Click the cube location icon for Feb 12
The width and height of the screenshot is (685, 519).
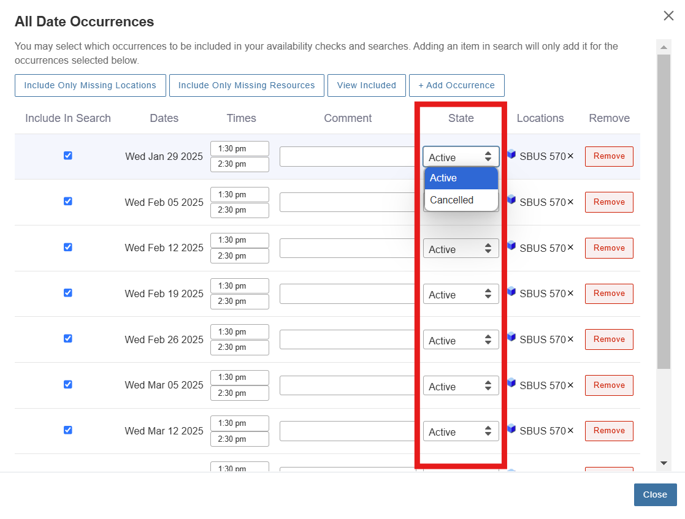511,246
